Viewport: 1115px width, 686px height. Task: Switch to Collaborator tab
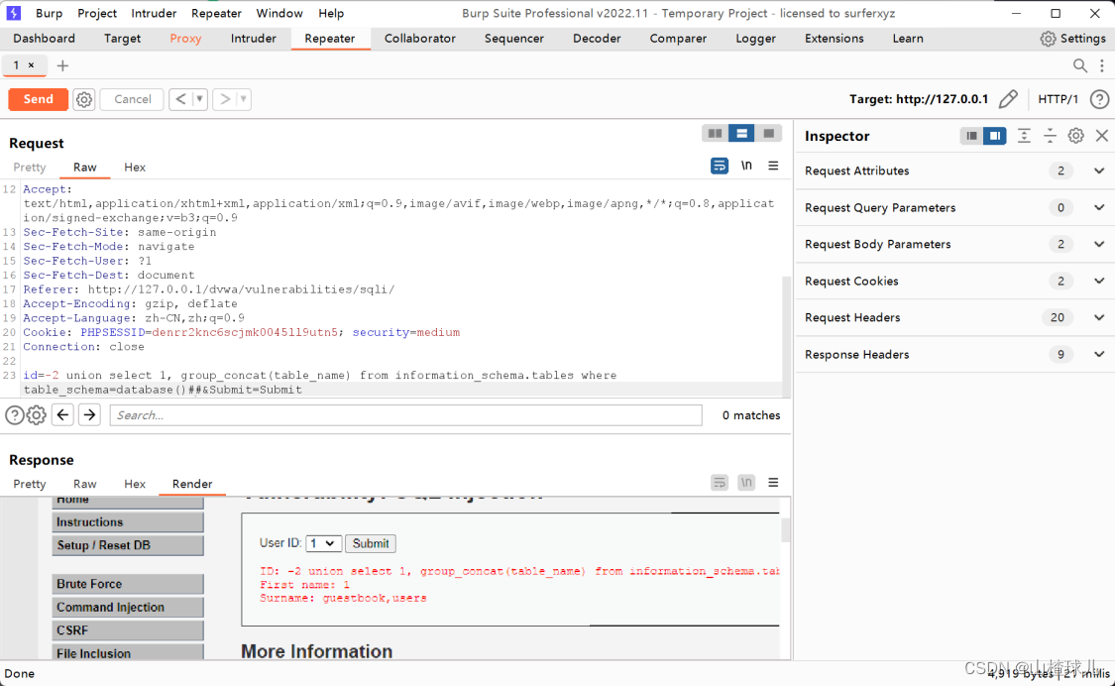pos(419,39)
